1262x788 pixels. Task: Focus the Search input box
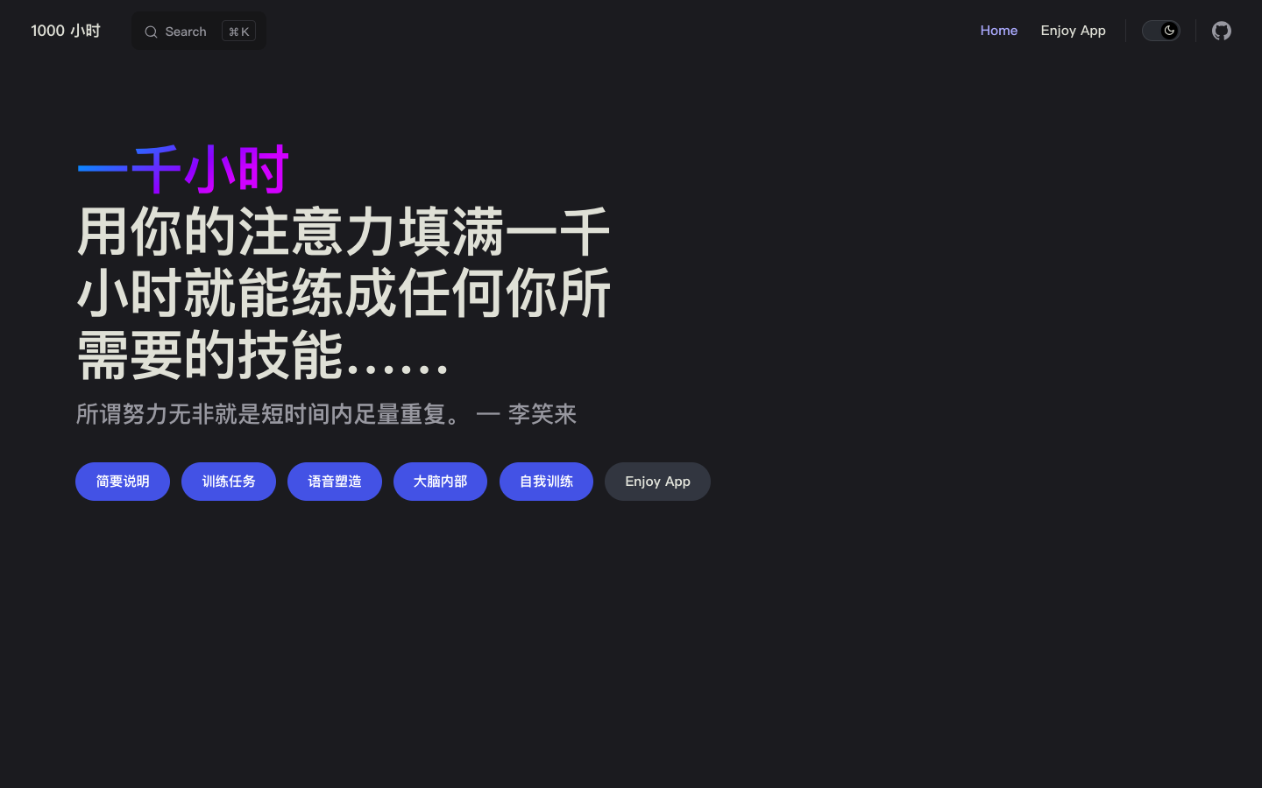tap(186, 32)
